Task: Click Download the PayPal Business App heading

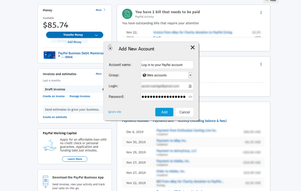Action: 78,178
